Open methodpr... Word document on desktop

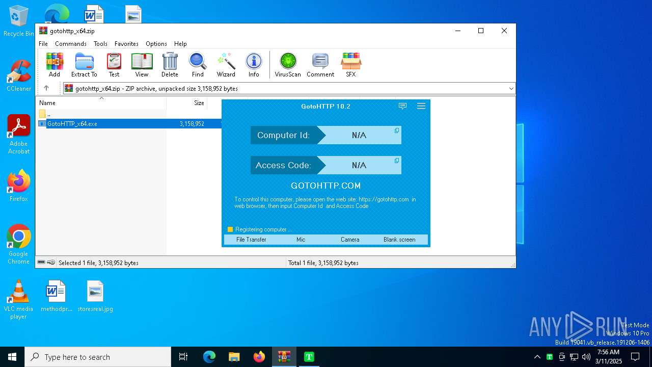(x=56, y=296)
